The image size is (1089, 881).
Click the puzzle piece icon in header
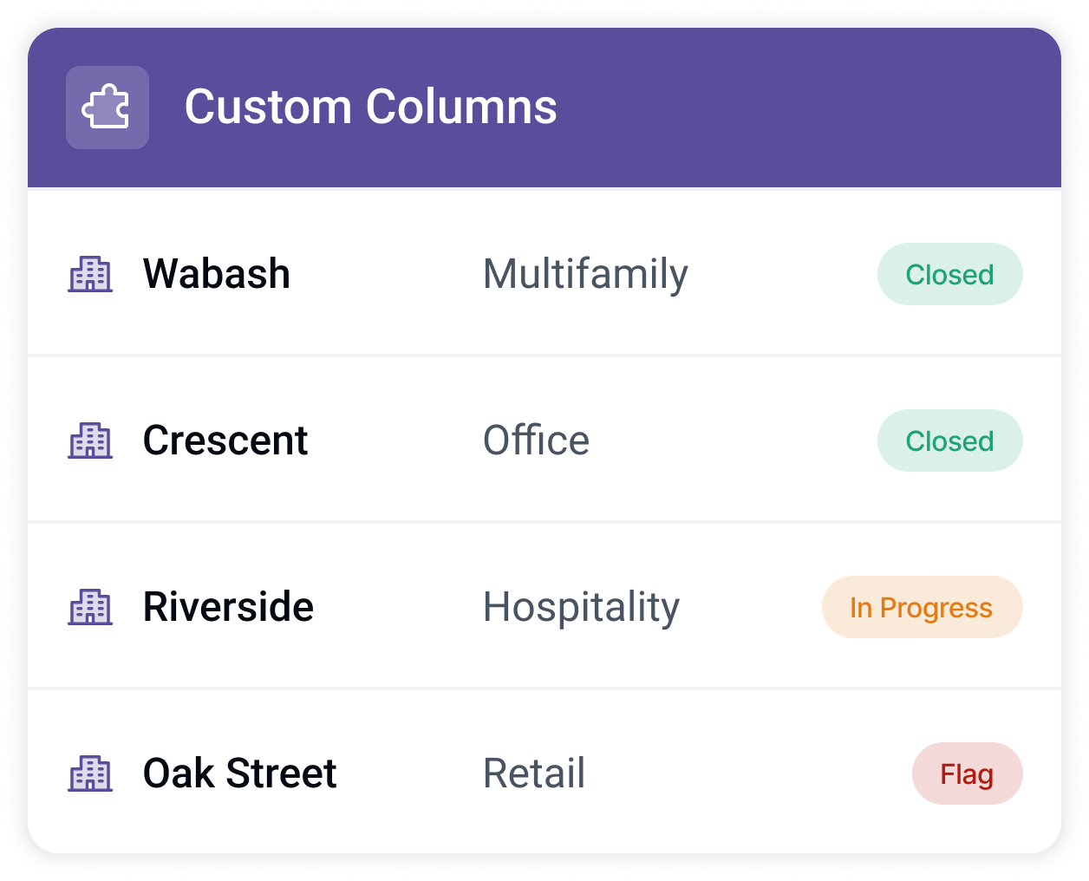click(x=107, y=108)
